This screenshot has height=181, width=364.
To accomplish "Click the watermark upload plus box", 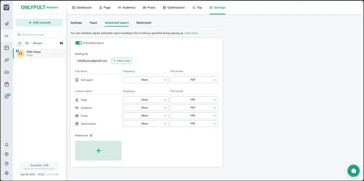I will pyautogui.click(x=98, y=150).
